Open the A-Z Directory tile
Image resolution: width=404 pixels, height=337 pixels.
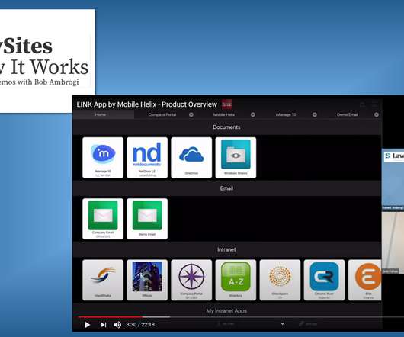click(236, 280)
